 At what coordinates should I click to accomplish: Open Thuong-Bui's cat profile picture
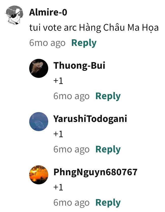(39, 68)
